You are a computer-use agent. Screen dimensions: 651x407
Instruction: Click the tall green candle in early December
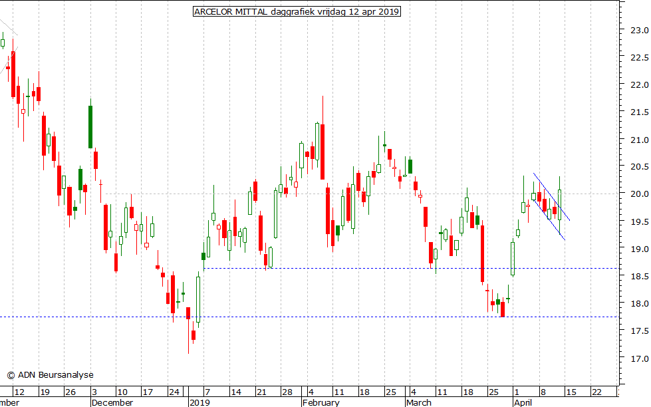pyautogui.click(x=90, y=126)
